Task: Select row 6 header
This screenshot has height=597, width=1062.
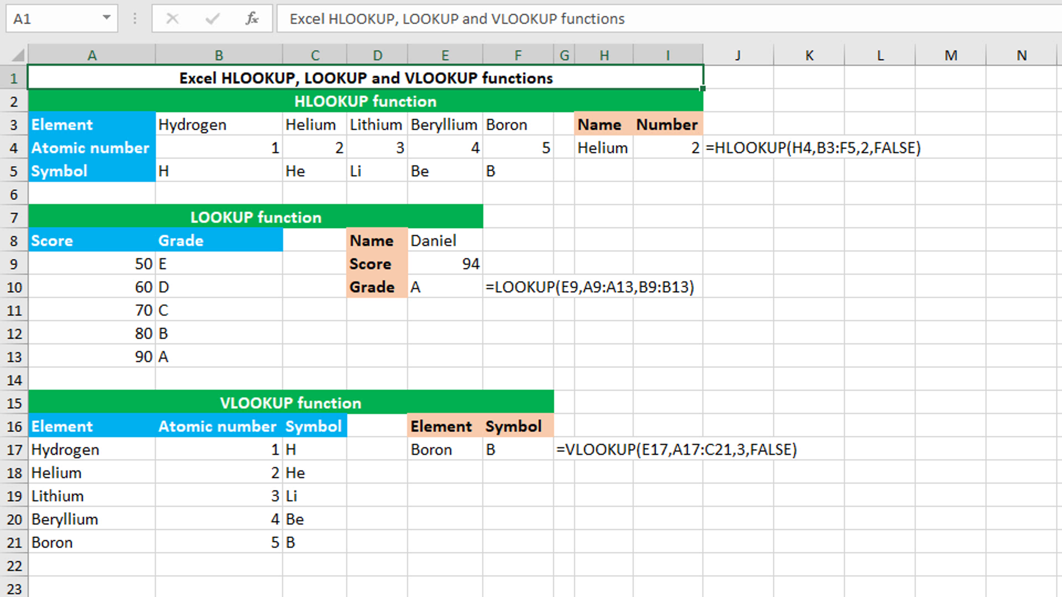Action: tap(14, 194)
